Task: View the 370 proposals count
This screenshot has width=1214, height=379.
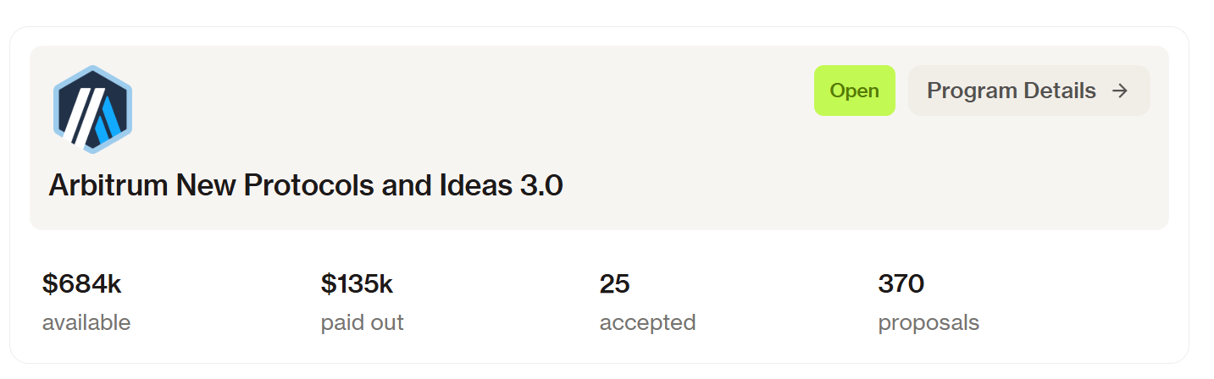Action: [901, 284]
